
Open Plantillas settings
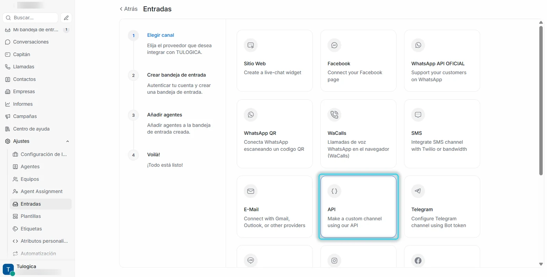click(40, 216)
